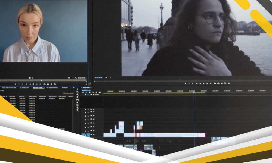This screenshot has width=272, height=163.
Task: Click the Media Duration column header
Action: coord(32,96)
